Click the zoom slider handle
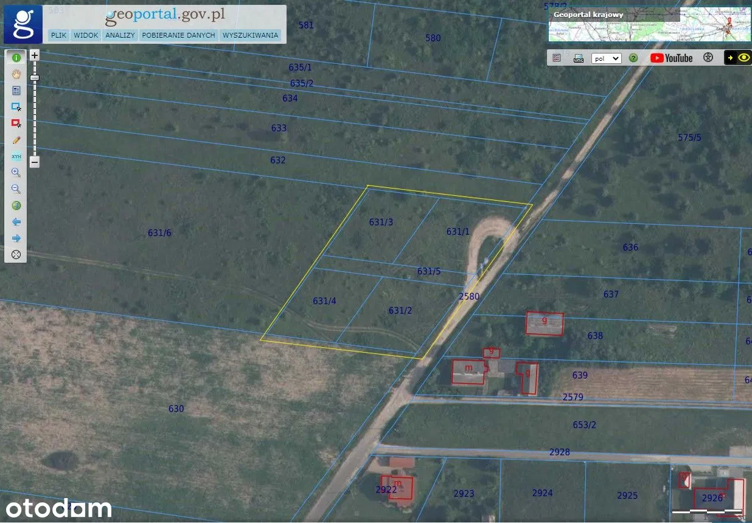 (x=35, y=78)
